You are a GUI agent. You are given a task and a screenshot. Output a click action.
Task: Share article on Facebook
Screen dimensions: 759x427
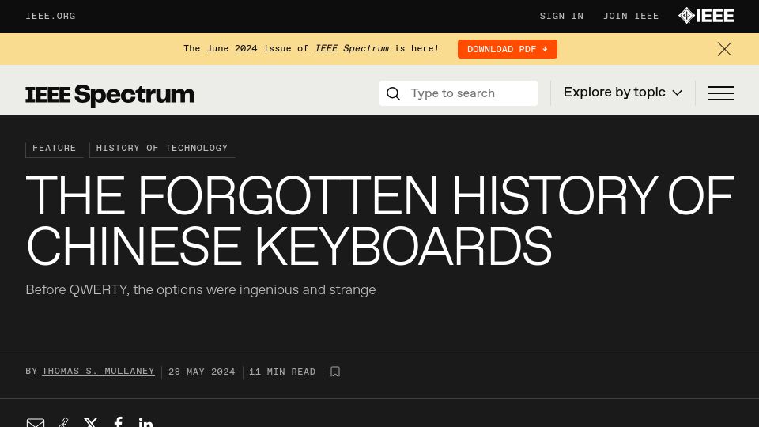coord(118,421)
